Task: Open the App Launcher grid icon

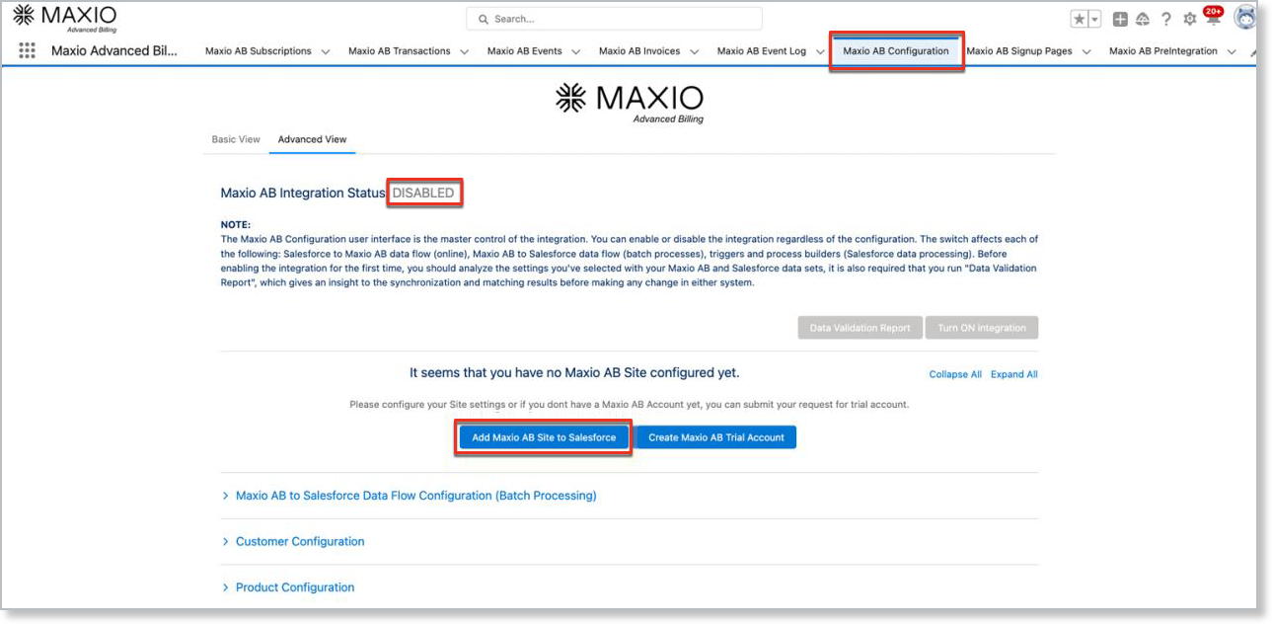Action: pyautogui.click(x=28, y=51)
